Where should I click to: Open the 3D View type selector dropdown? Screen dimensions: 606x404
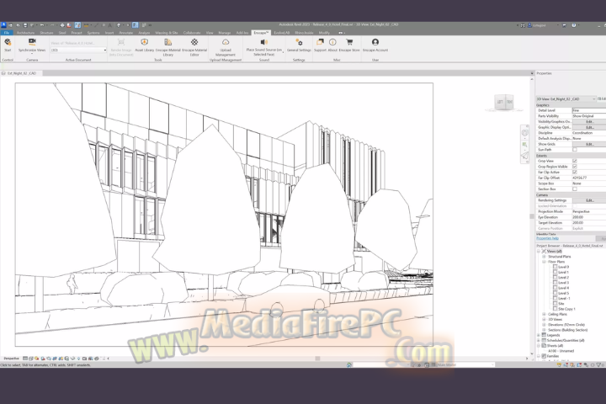pos(566,99)
